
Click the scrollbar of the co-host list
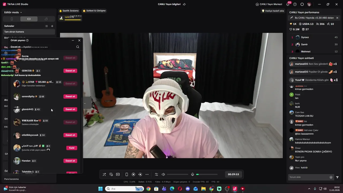click(82, 115)
